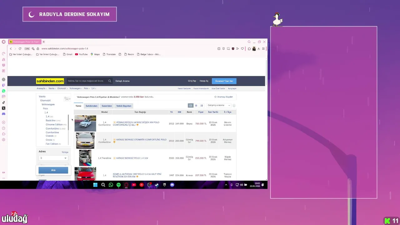Reload the sahibinden page

20,49
